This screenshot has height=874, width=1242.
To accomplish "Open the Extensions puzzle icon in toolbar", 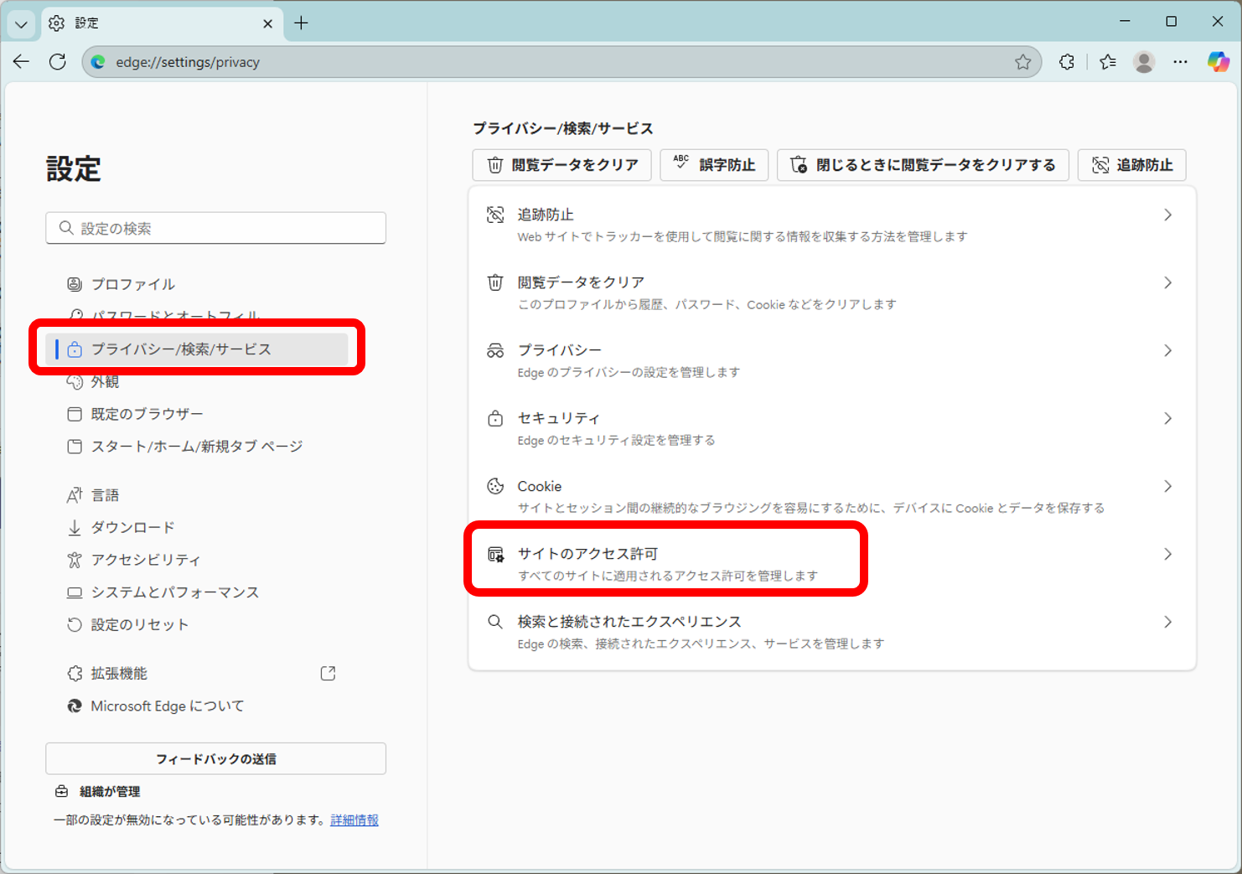I will click(1066, 61).
